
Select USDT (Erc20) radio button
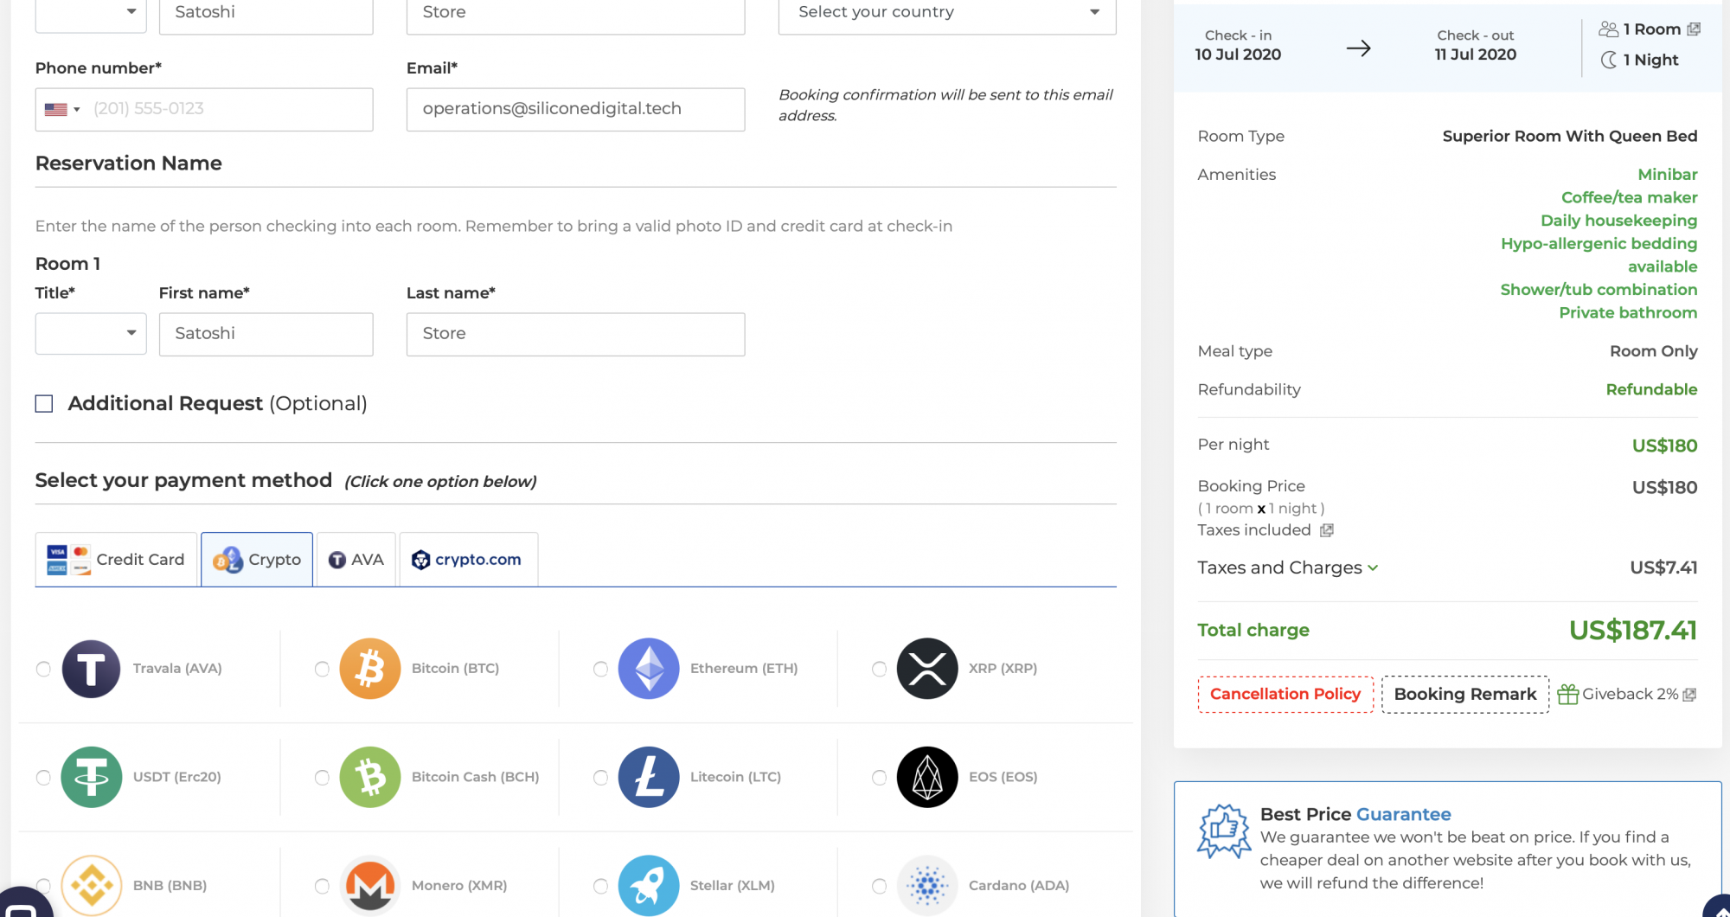pos(43,777)
